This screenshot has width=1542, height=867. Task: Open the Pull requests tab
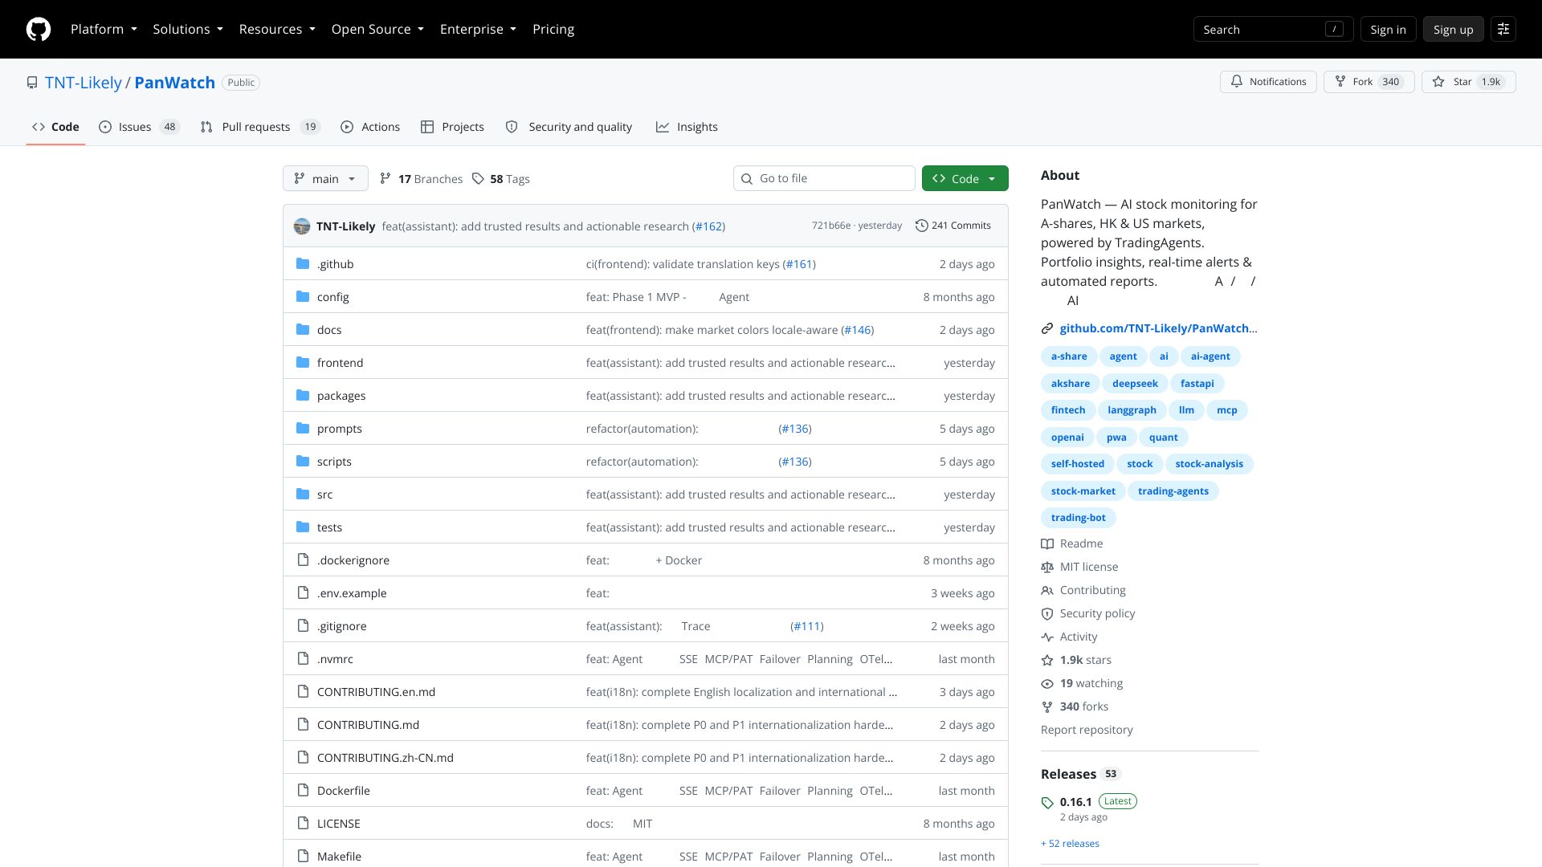[x=260, y=127]
